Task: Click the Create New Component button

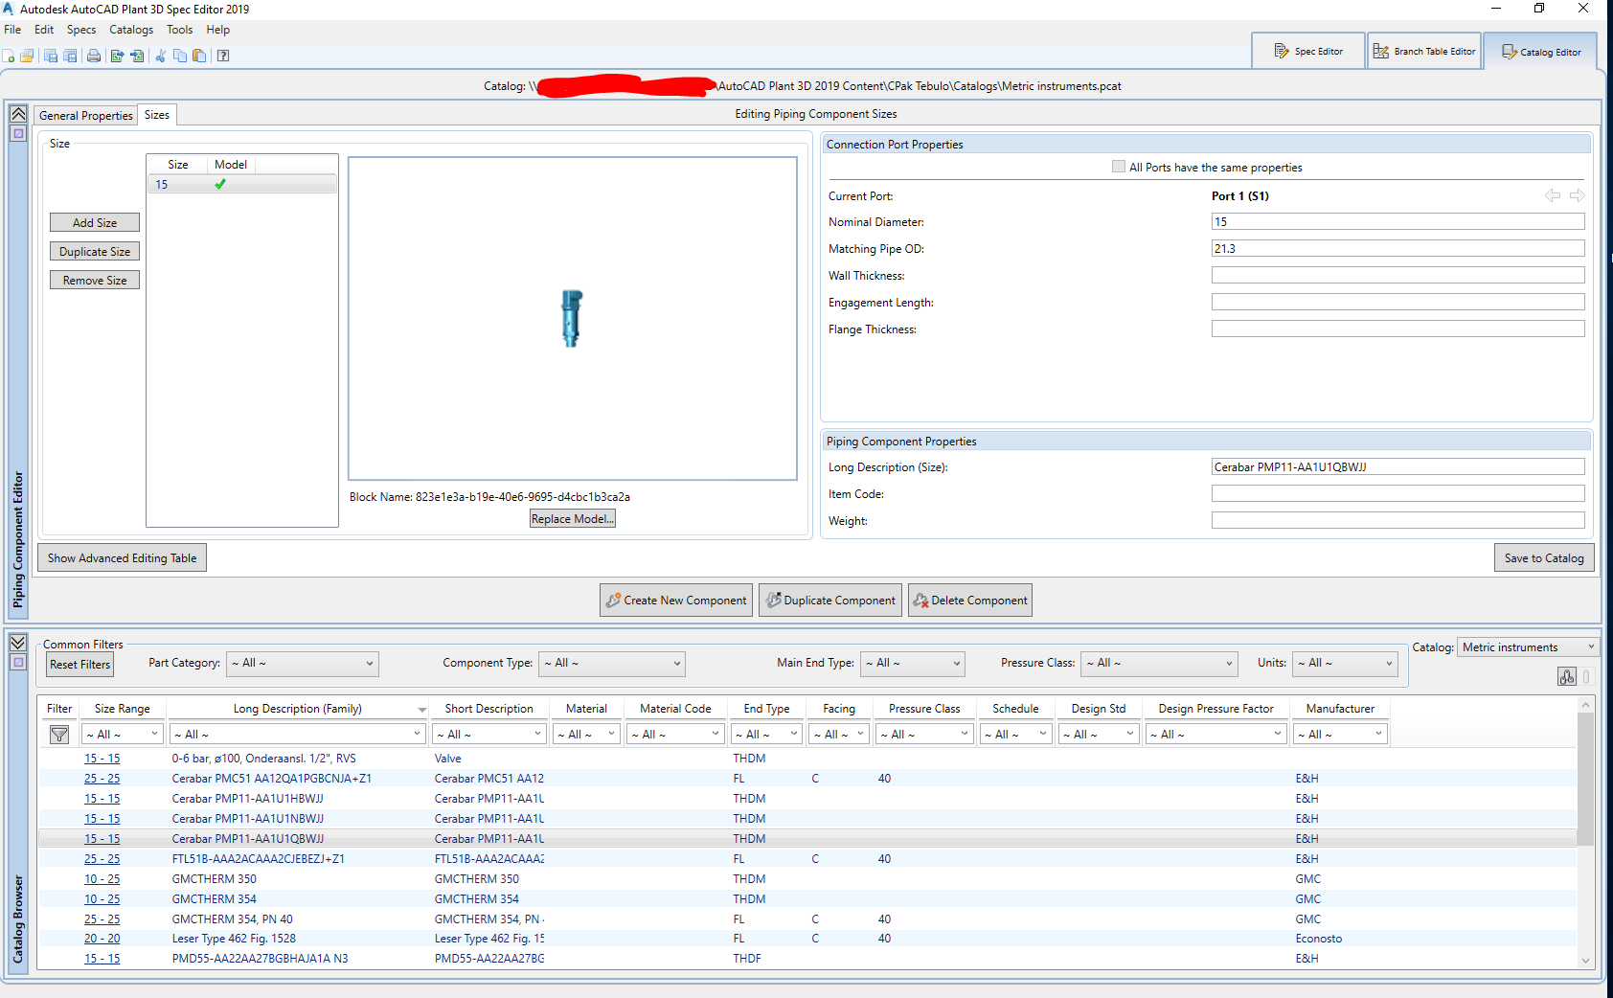Action: click(675, 600)
